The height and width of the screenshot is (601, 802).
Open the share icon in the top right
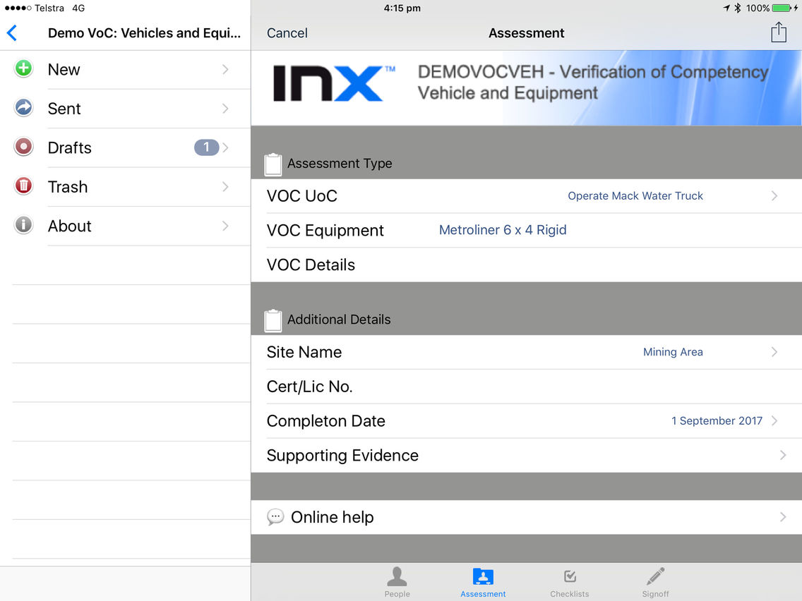click(779, 32)
